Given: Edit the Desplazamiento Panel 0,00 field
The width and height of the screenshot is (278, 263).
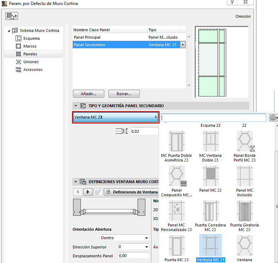Looking at the screenshot, I should (133, 256).
